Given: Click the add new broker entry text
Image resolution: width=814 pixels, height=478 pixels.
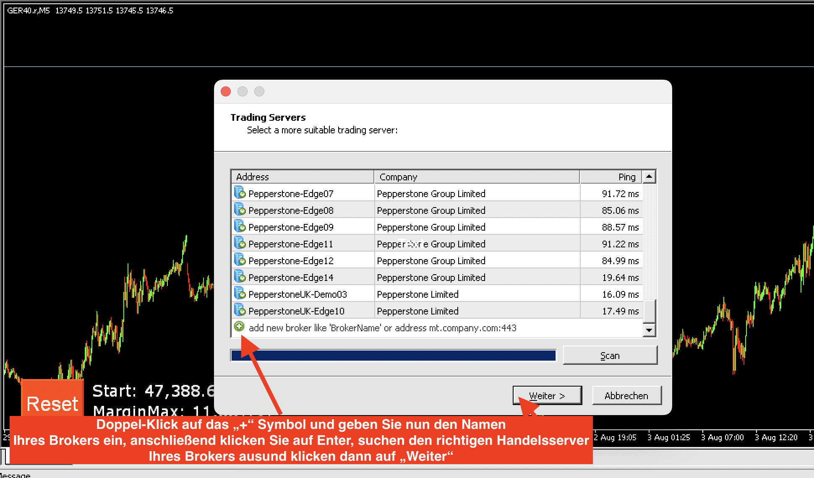Looking at the screenshot, I should point(382,328).
